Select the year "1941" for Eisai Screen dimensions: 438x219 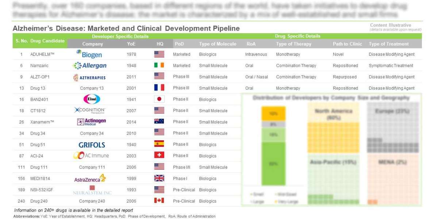pyautogui.click(x=131, y=100)
